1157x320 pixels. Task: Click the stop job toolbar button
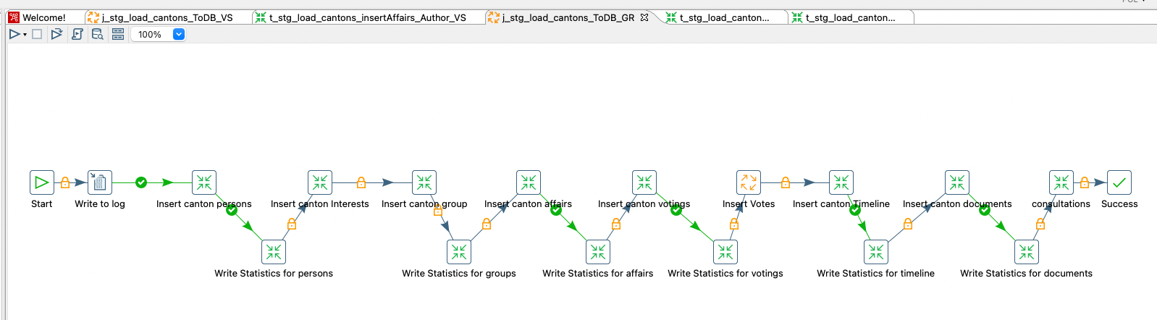click(37, 34)
